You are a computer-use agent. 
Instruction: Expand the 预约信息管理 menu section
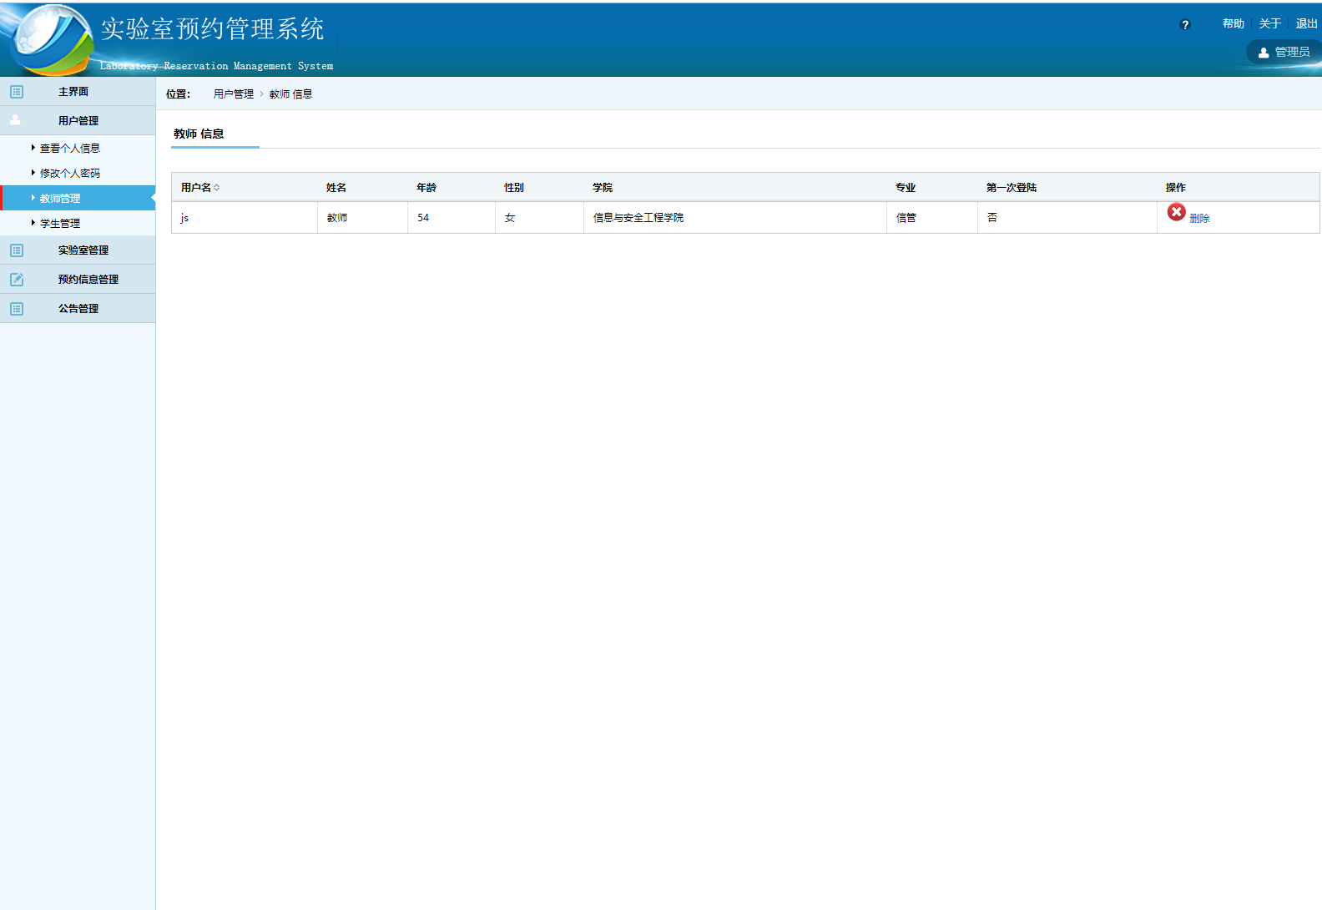click(x=88, y=280)
